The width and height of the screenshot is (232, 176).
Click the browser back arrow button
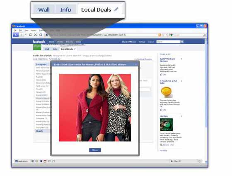click(16, 35)
